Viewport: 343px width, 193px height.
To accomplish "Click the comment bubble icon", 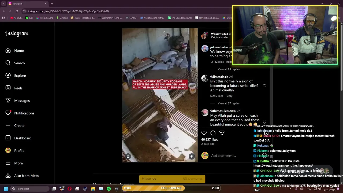I will (x=213, y=133).
